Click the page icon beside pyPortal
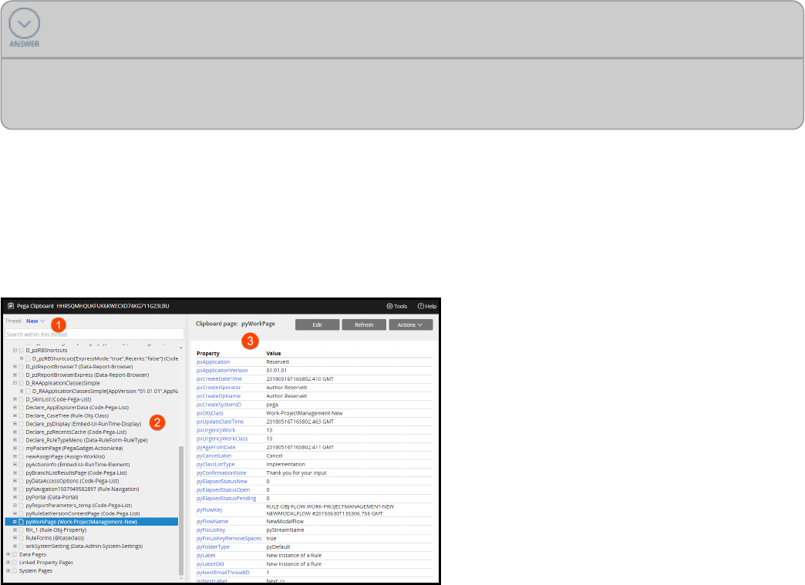The image size is (805, 585). pyautogui.click(x=22, y=497)
